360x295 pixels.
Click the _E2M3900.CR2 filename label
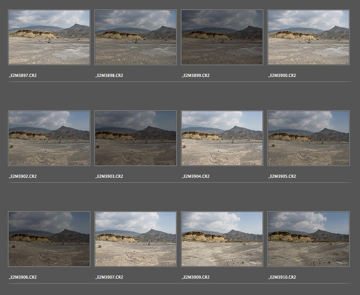(x=282, y=75)
